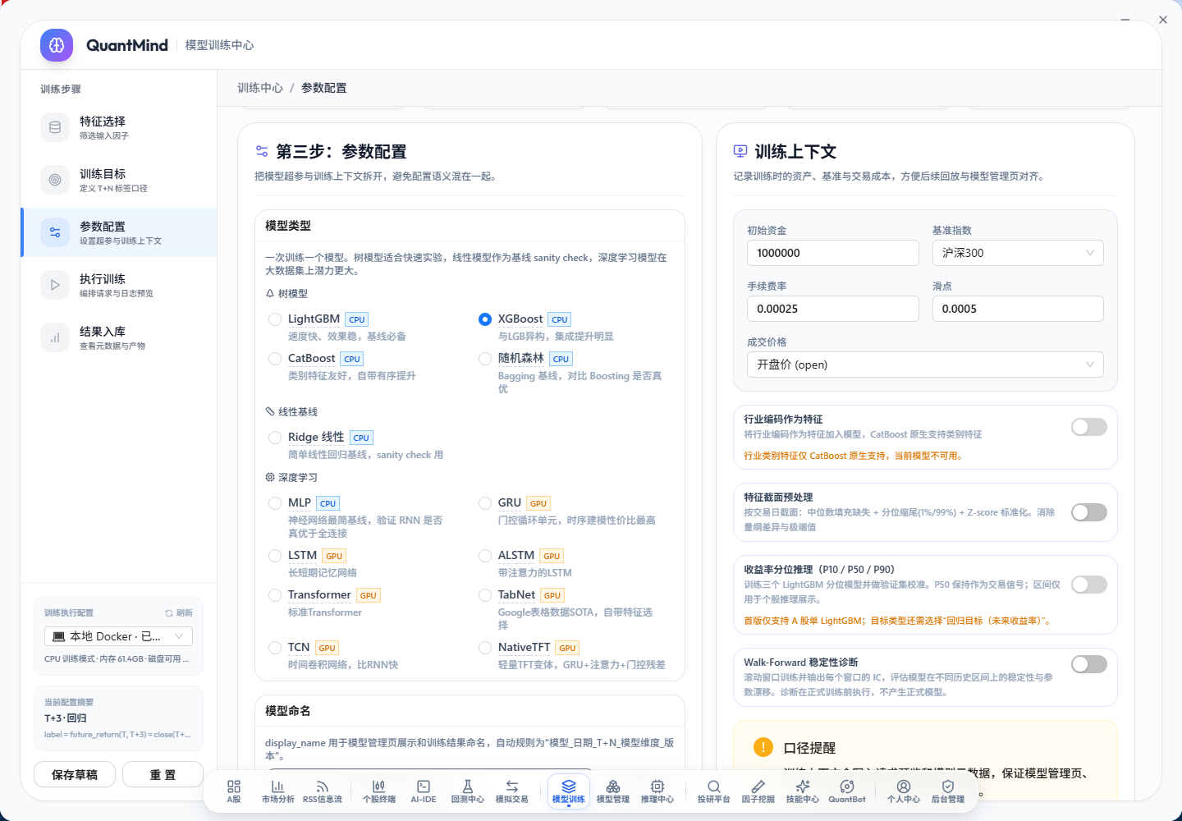The width and height of the screenshot is (1182, 821).
Task: Click the 保存草稿 button
Action: pos(75,774)
